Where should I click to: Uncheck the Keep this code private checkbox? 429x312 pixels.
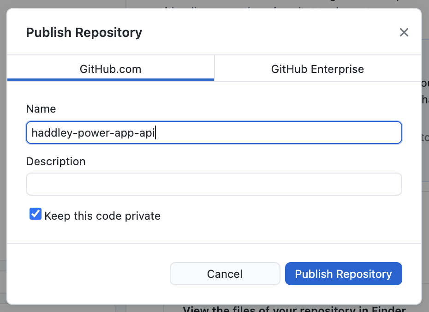coord(36,214)
